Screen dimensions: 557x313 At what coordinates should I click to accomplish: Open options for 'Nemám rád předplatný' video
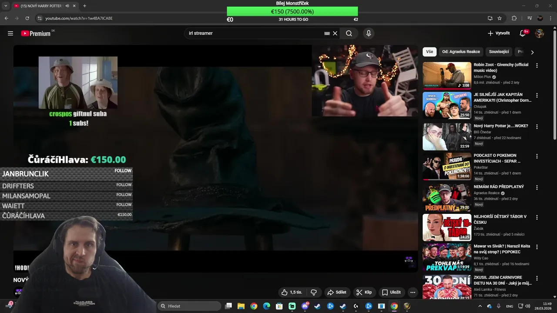[537, 187]
